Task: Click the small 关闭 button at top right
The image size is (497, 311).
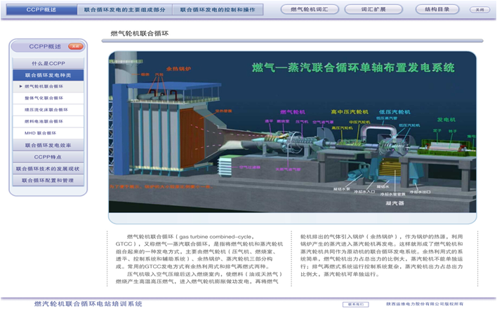Action: pos(478,11)
